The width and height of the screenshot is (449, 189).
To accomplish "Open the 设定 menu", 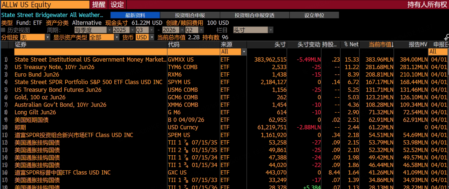I will pyautogui.click(x=117, y=4).
